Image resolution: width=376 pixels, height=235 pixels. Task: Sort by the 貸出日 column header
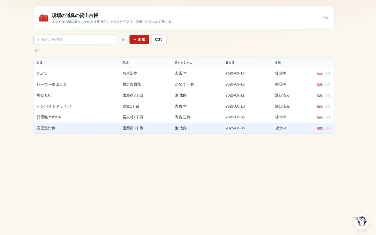[x=230, y=62]
